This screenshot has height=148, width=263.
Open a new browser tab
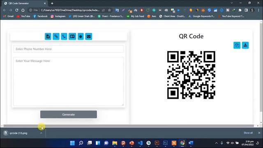tap(52, 3)
